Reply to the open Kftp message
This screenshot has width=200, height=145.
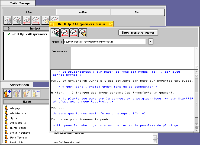pyautogui.click(x=65, y=33)
